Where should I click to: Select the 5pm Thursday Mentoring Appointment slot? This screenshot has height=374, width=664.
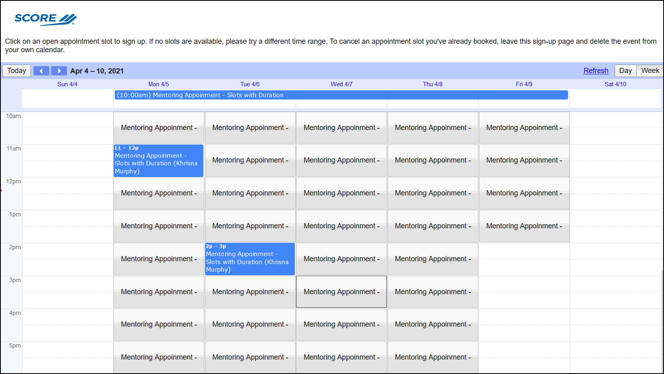point(433,357)
